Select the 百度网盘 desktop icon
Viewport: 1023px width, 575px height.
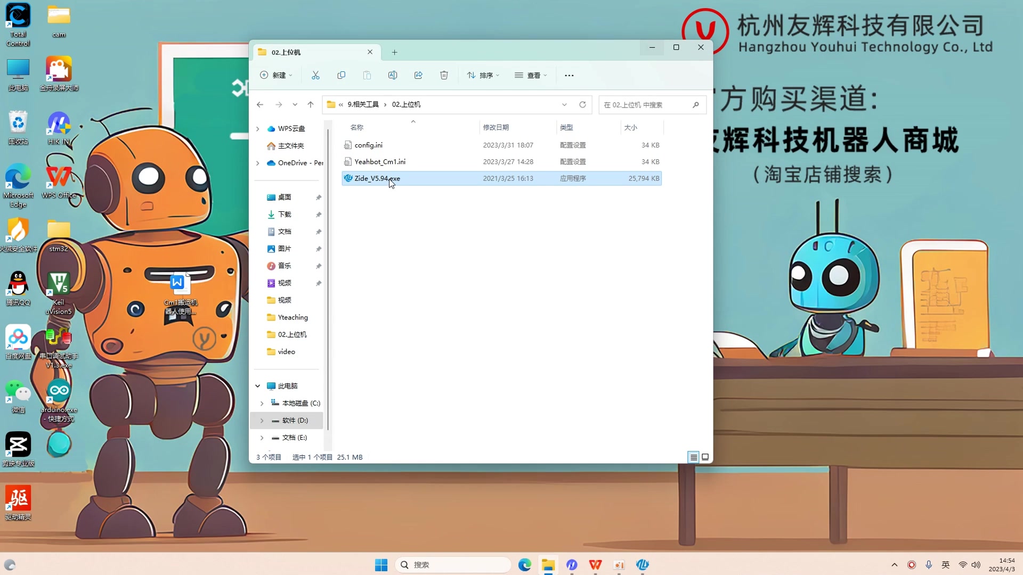(18, 342)
